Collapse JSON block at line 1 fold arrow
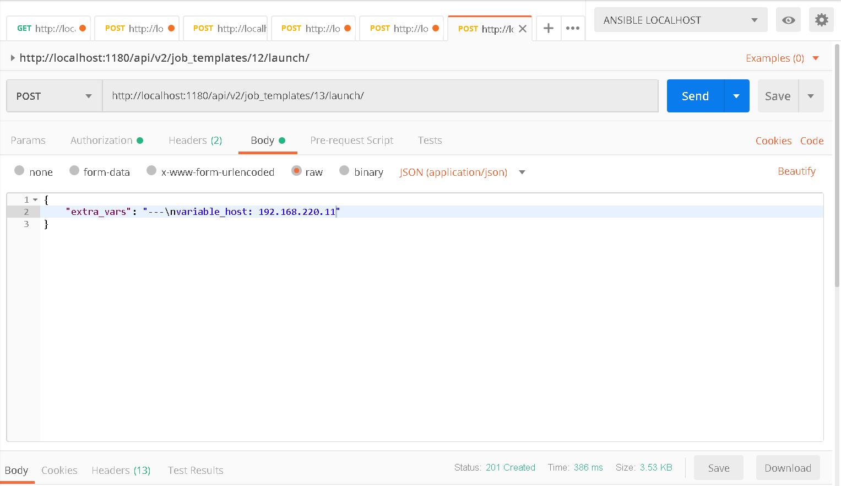Viewport: 841px width, 486px height. [35, 199]
